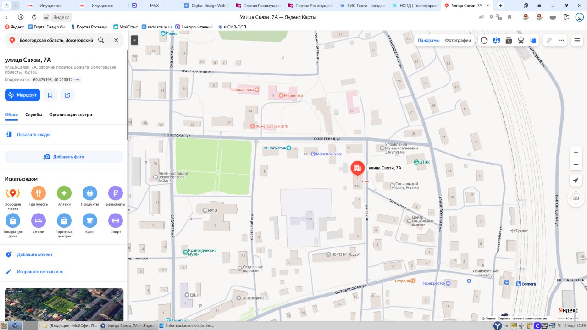
Task: Open the map layers selector
Action: pyautogui.click(x=533, y=40)
